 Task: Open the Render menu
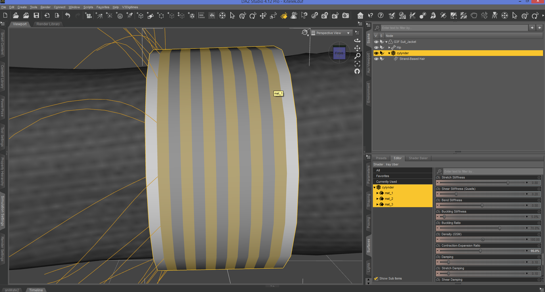click(45, 7)
